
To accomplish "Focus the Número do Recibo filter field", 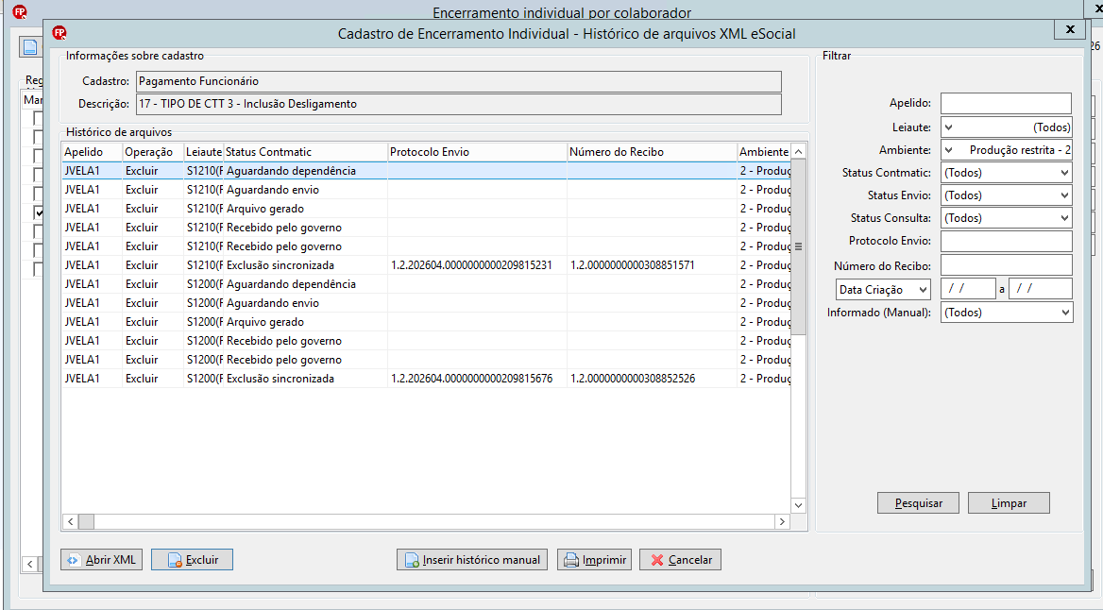I will click(x=1006, y=265).
